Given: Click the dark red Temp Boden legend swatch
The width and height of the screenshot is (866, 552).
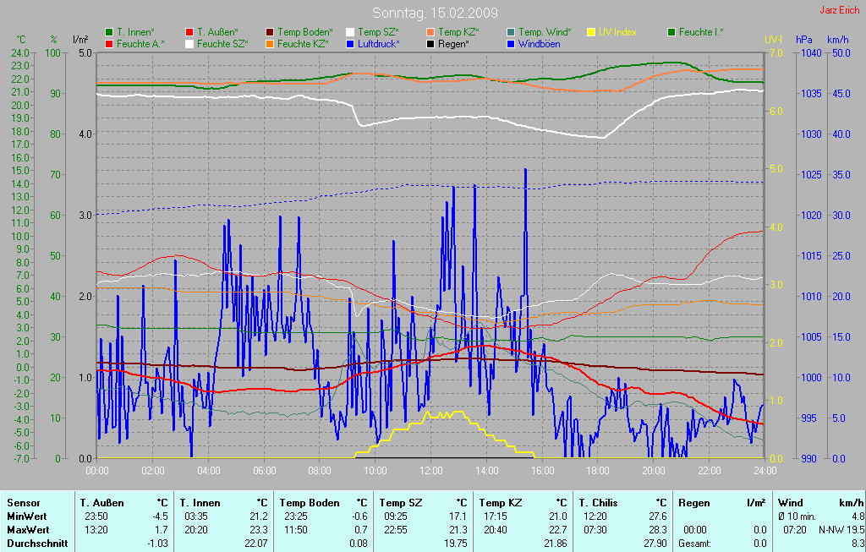Looking at the screenshot, I should click(270, 33).
